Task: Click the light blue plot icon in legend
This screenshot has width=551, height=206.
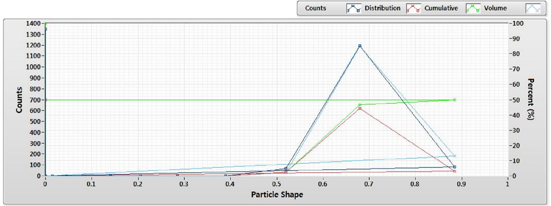Action: [533, 8]
